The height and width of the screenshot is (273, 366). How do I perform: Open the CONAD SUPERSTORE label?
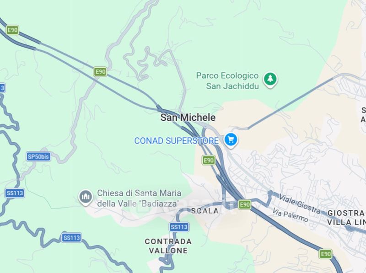[177, 141]
